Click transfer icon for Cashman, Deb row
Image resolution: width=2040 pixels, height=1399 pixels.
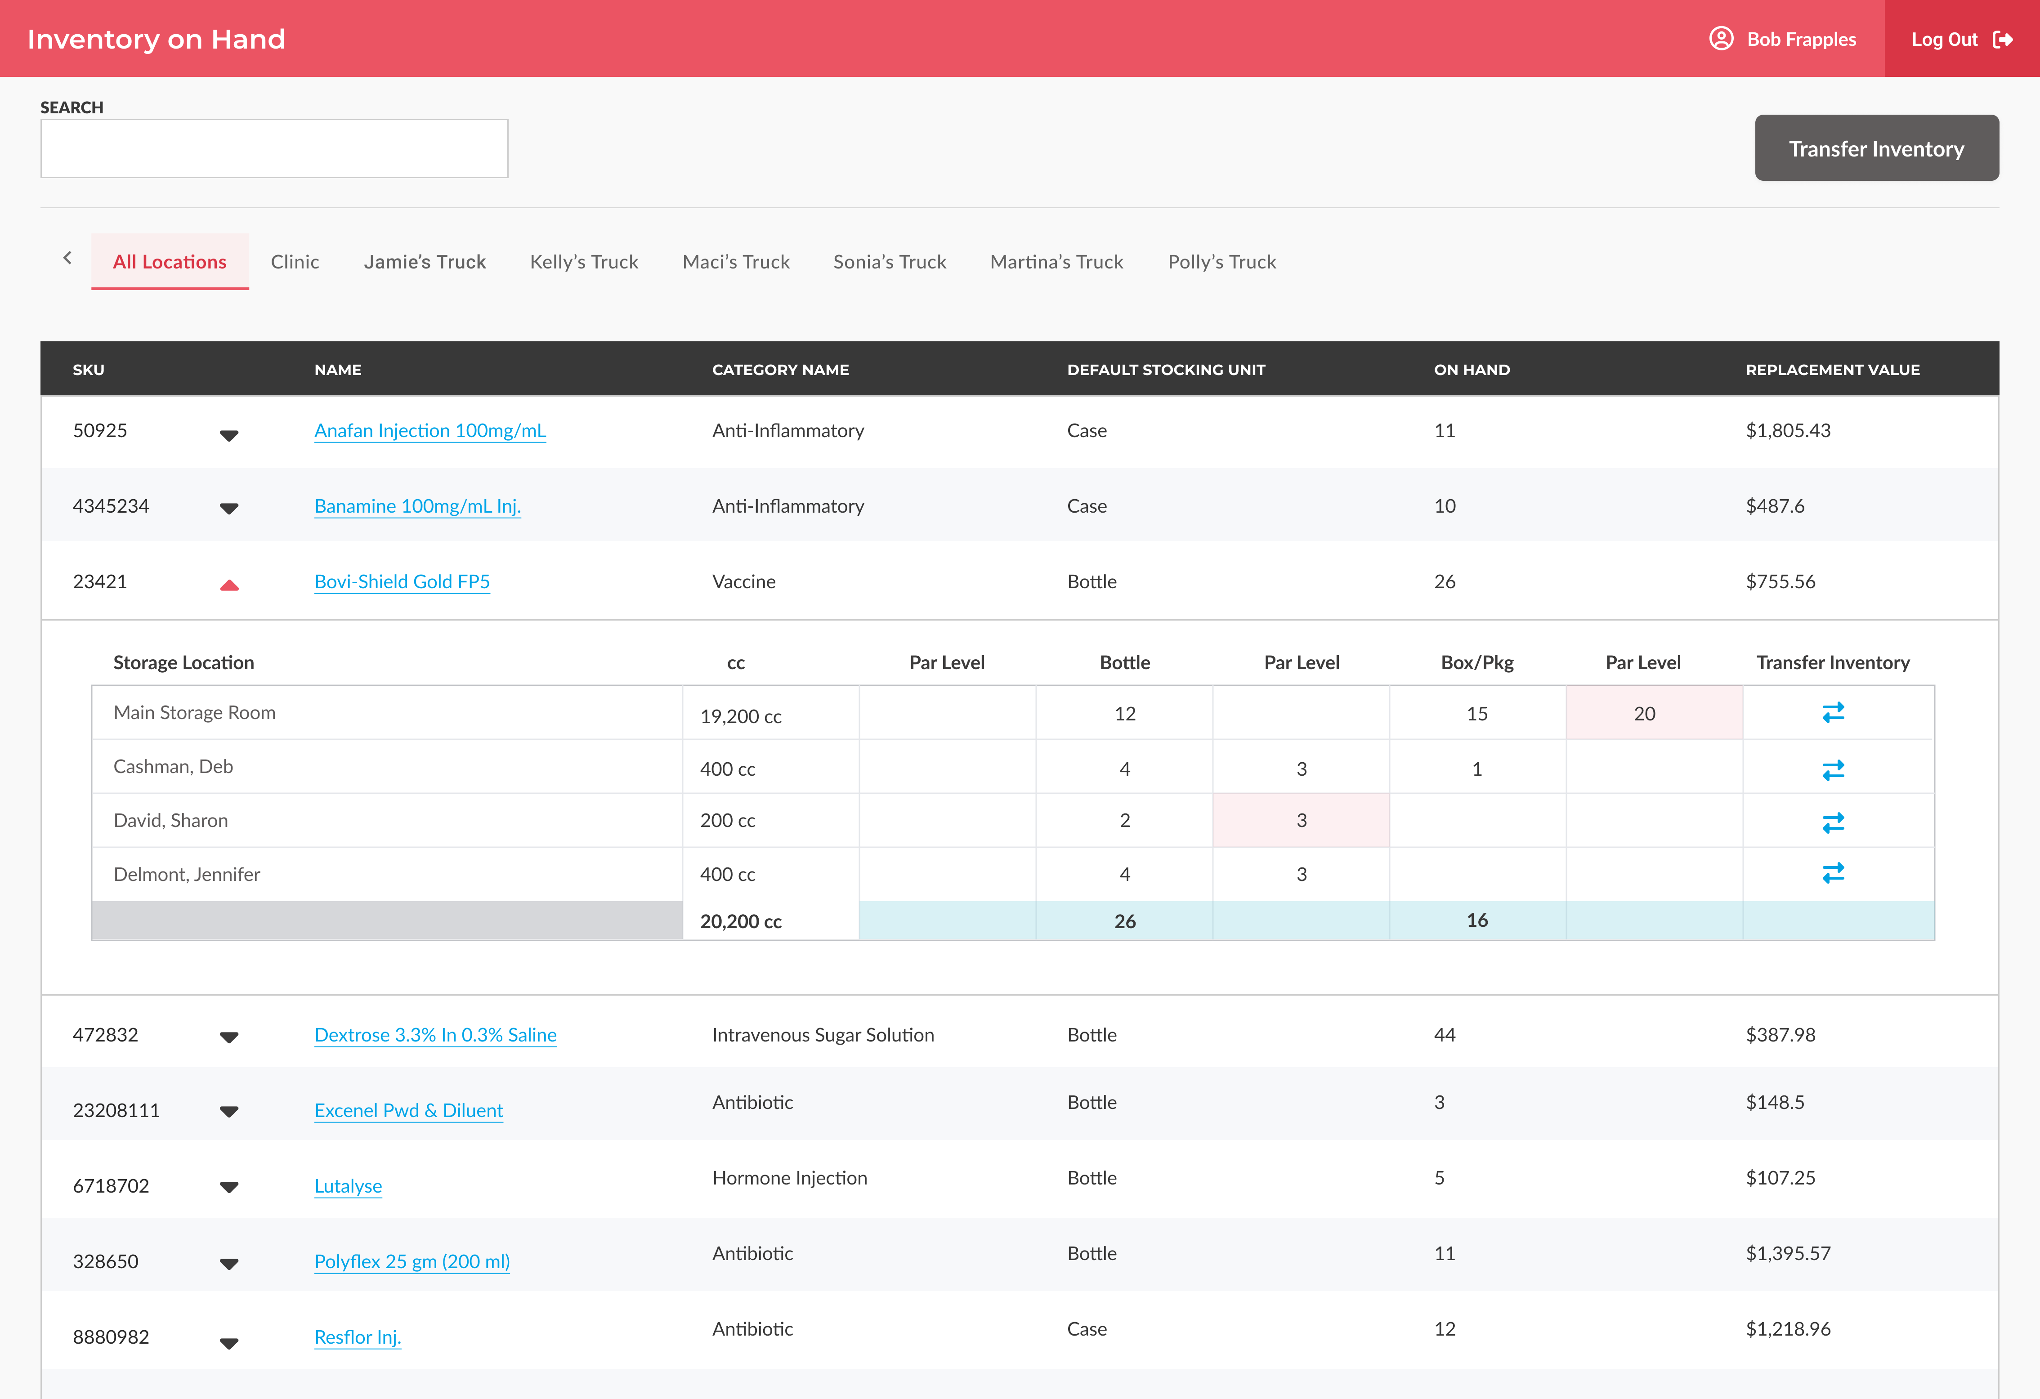1833,770
